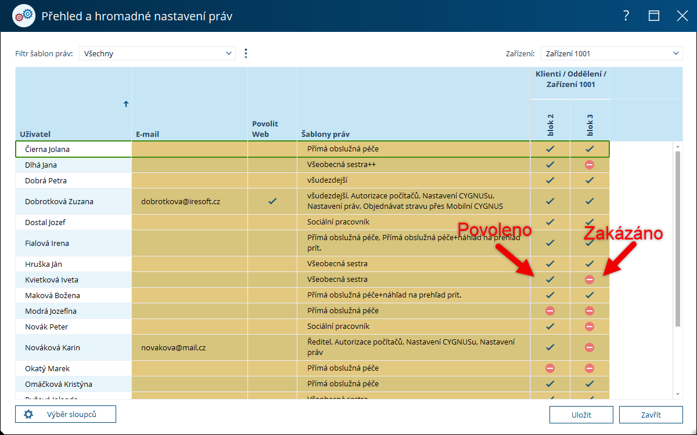Click Nováková Karin's Ředitel template cell
This screenshot has width=697, height=435.
414,347
